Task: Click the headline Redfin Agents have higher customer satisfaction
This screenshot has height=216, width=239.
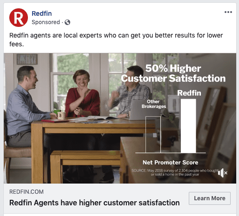Action: pyautogui.click(x=94, y=203)
